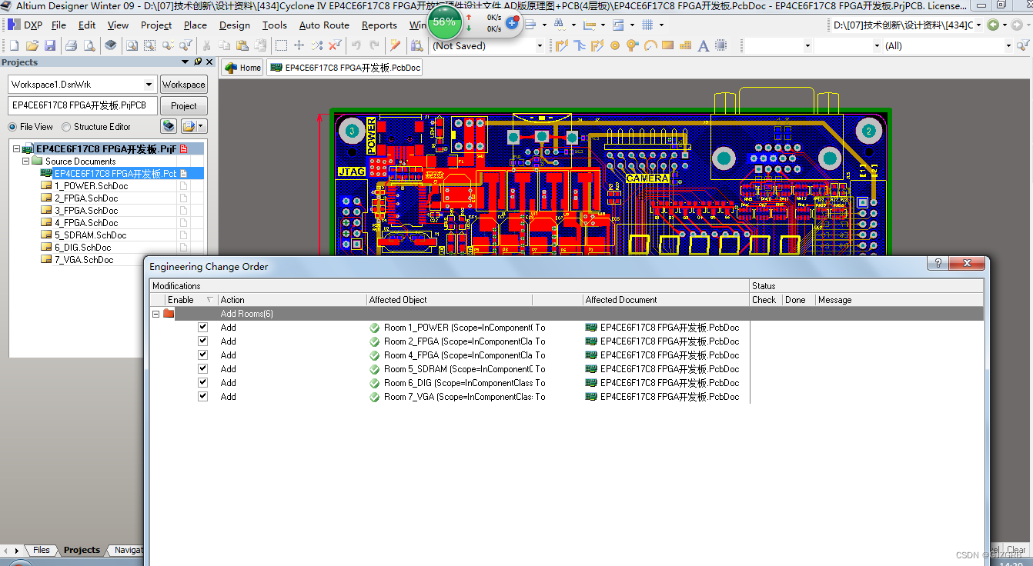This screenshot has height=566, width=1033.
Task: Click the Project button in Projects panel
Action: 183,105
